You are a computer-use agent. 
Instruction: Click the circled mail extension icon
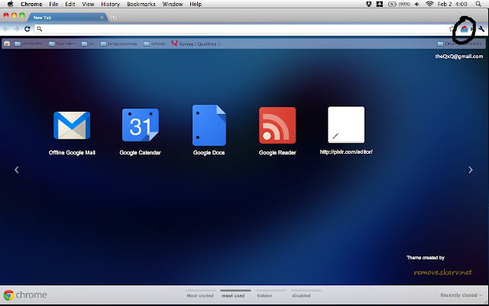[464, 28]
